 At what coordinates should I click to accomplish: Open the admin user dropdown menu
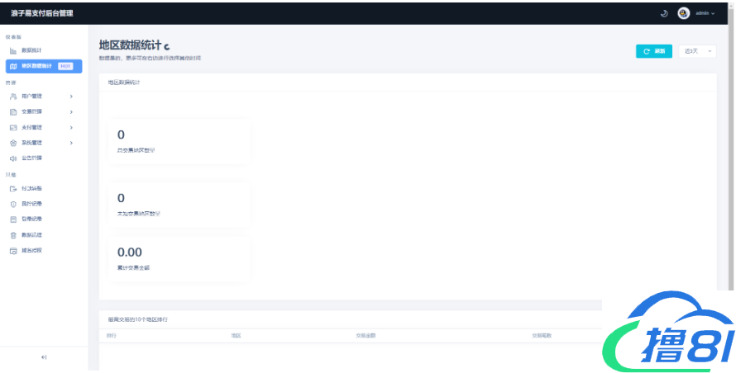[x=705, y=13]
